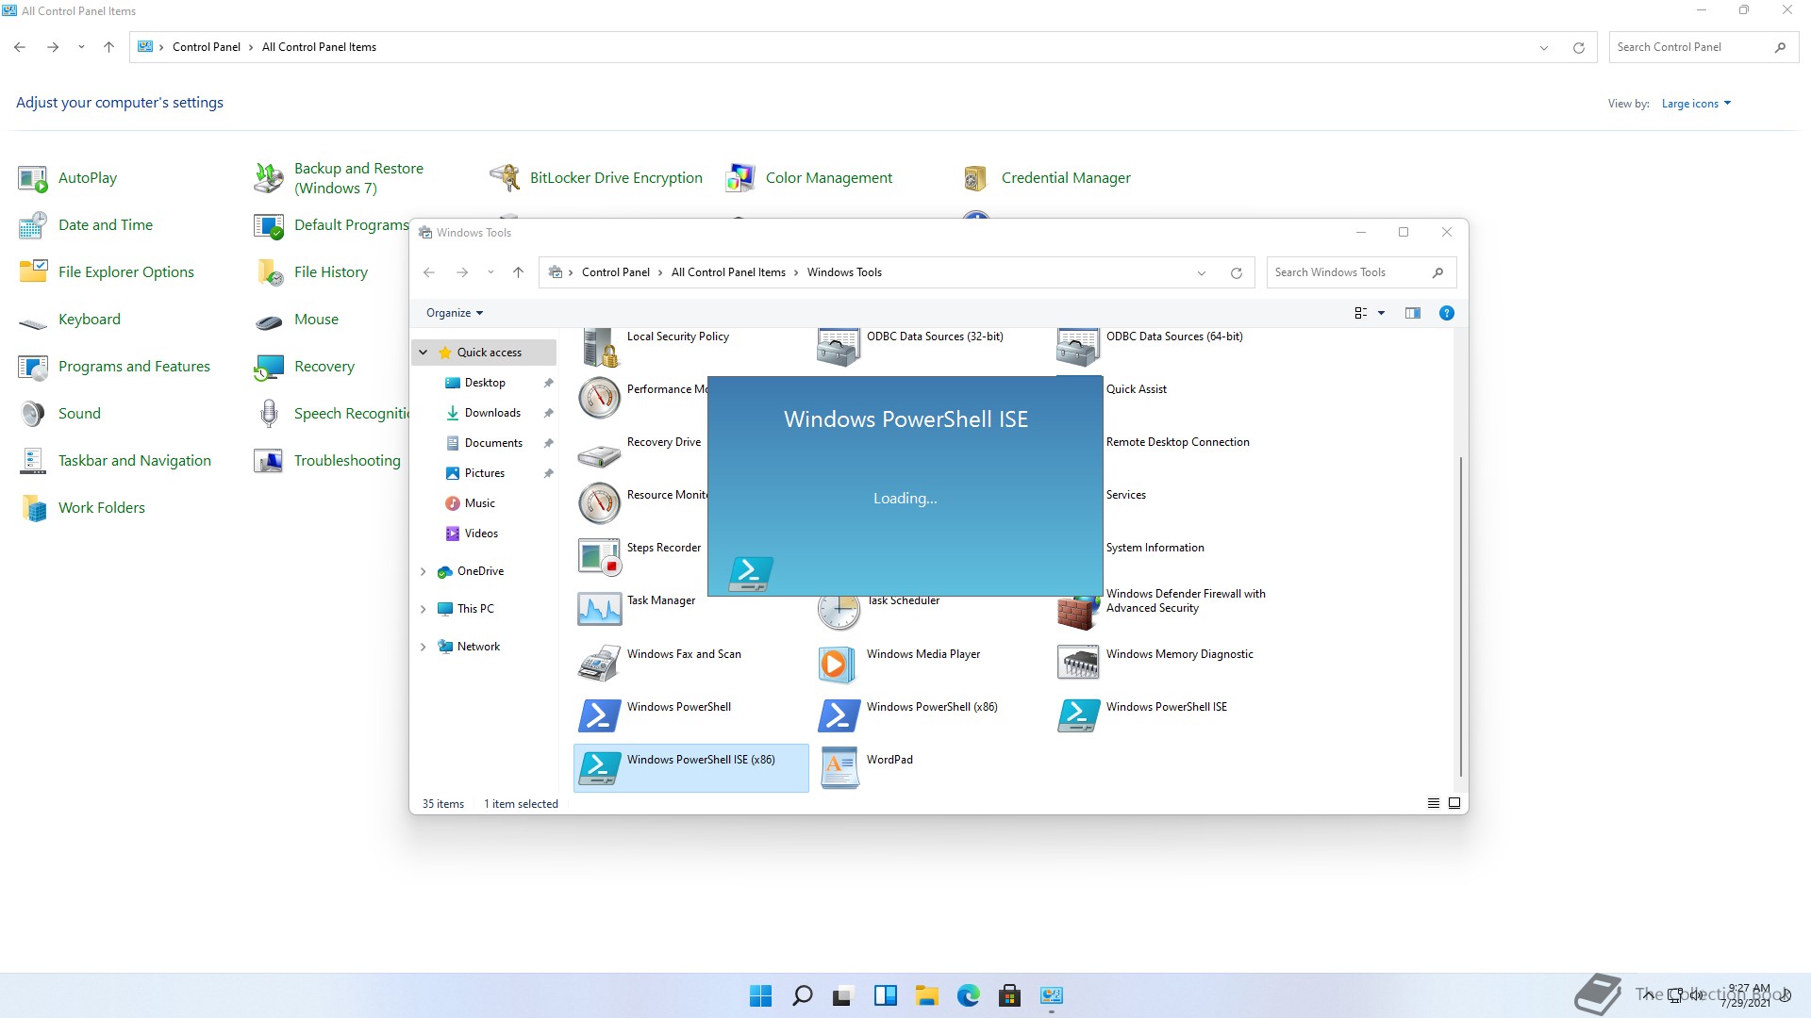Select Videos in the navigation pane
Viewport: 1811px width, 1018px height.
[481, 534]
